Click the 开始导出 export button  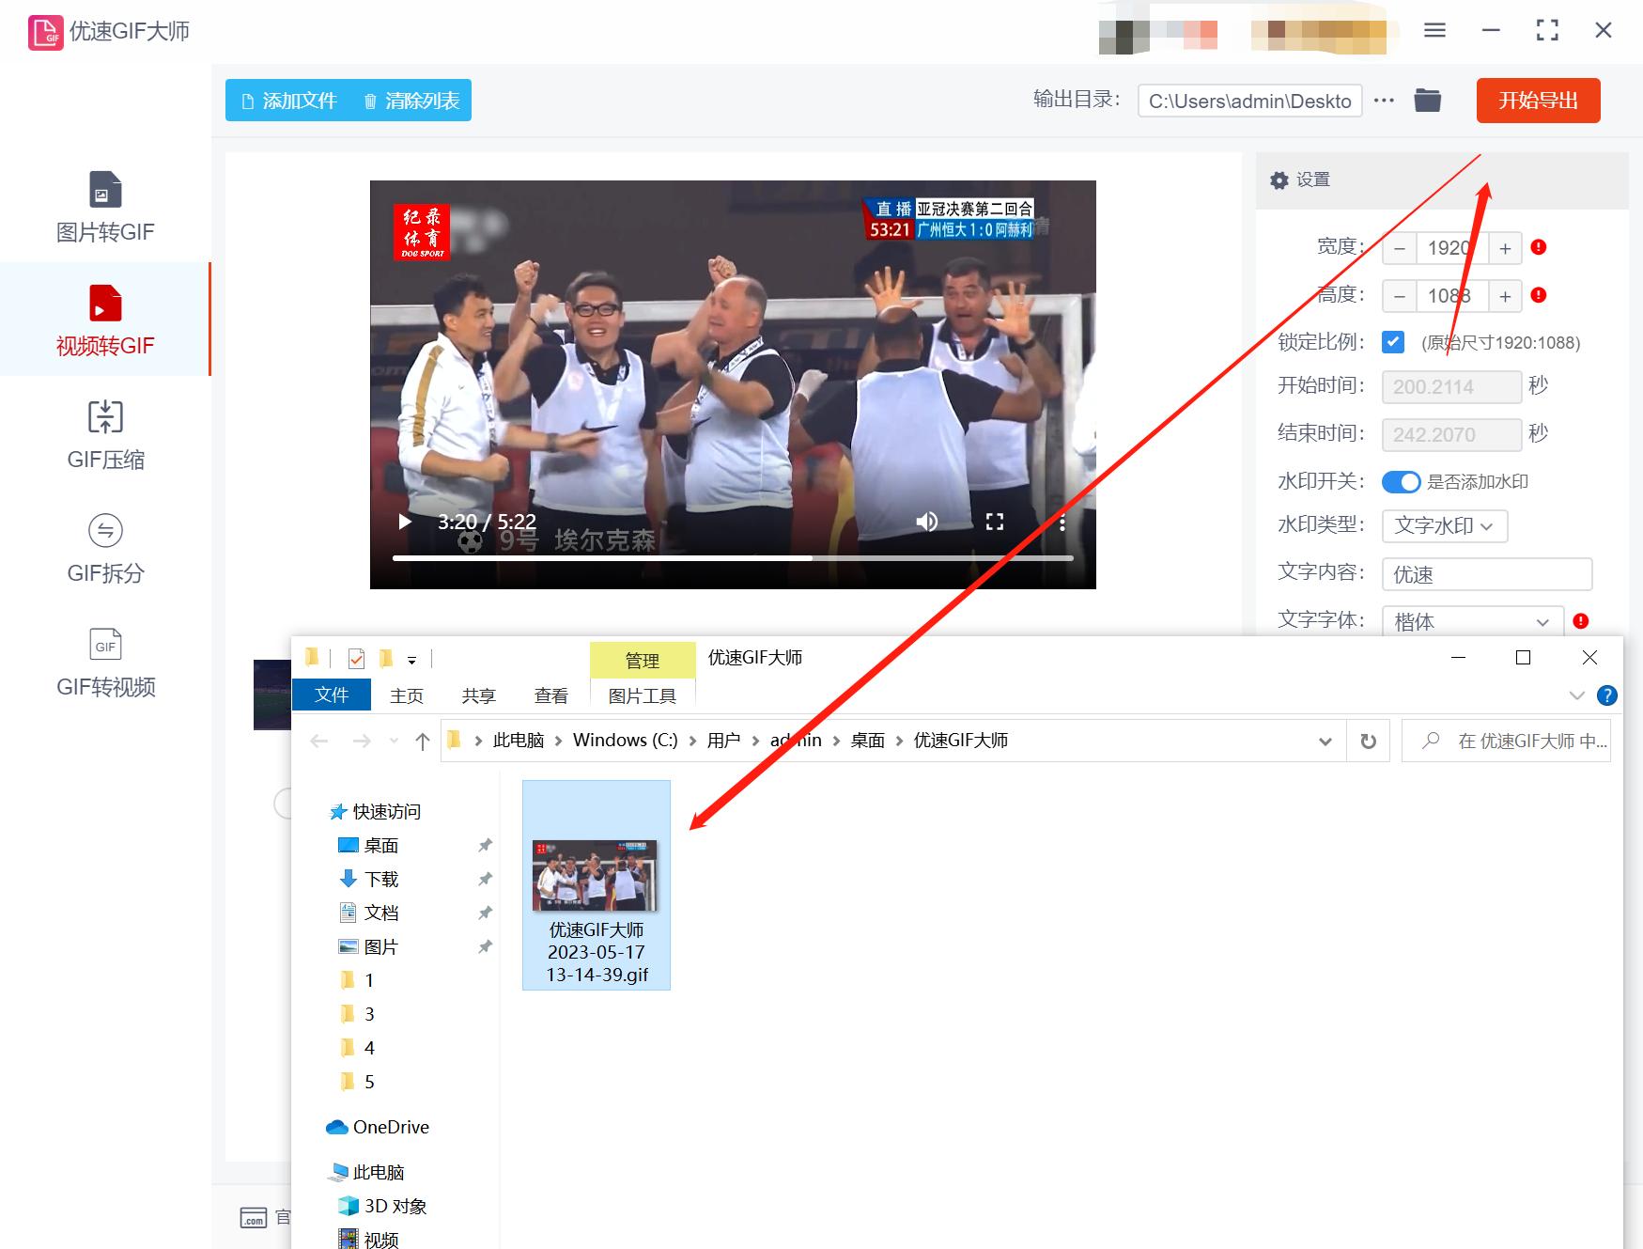(x=1538, y=101)
